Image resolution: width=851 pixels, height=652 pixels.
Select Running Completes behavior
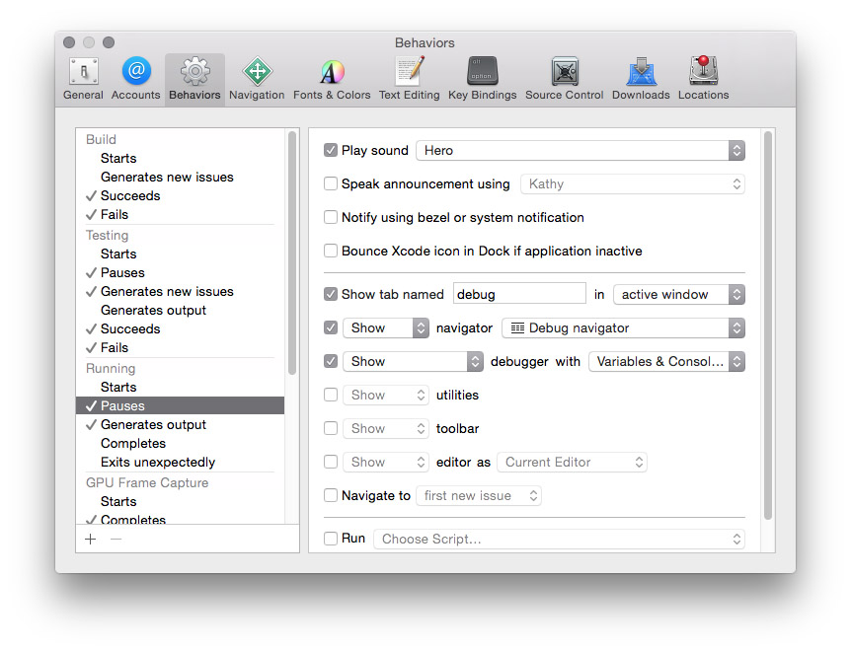point(181,443)
